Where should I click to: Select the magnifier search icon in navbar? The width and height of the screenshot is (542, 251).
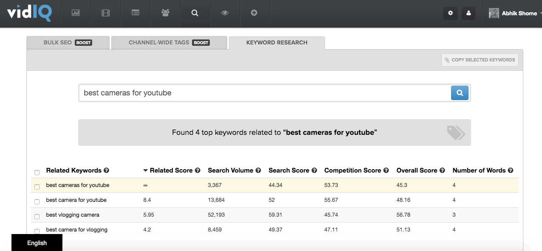coord(195,13)
